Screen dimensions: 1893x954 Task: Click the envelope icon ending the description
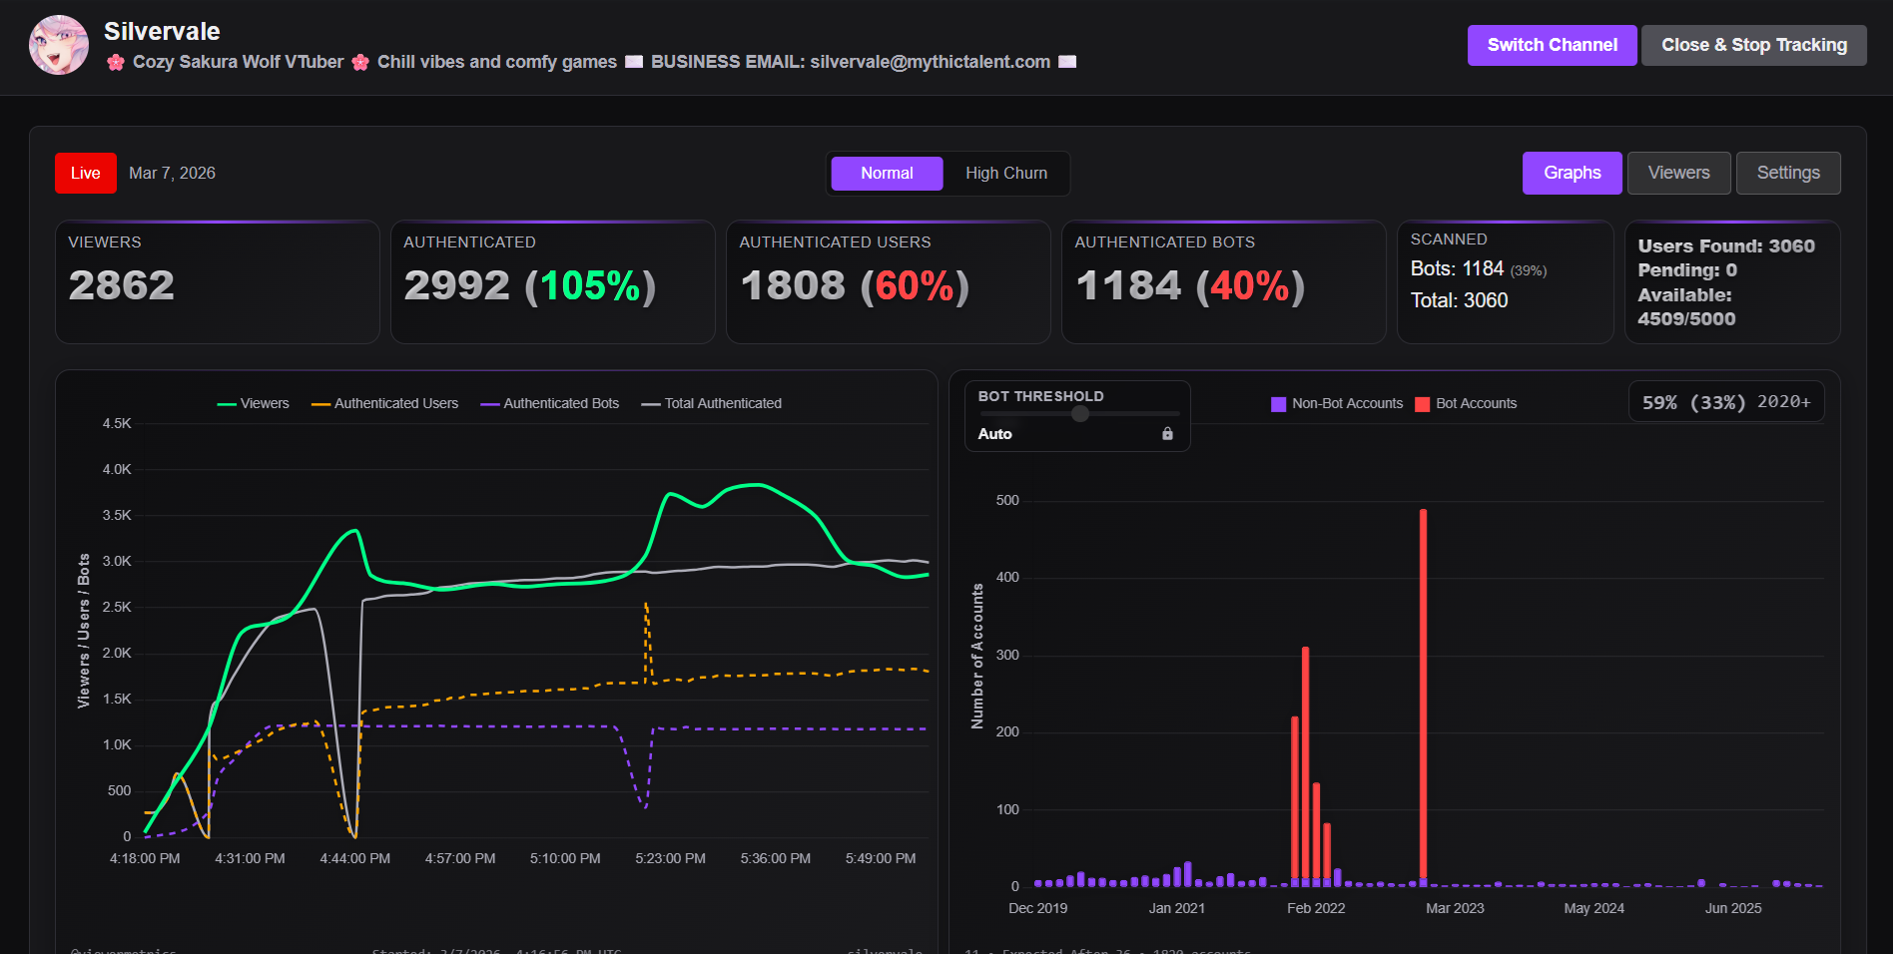pyautogui.click(x=1067, y=62)
